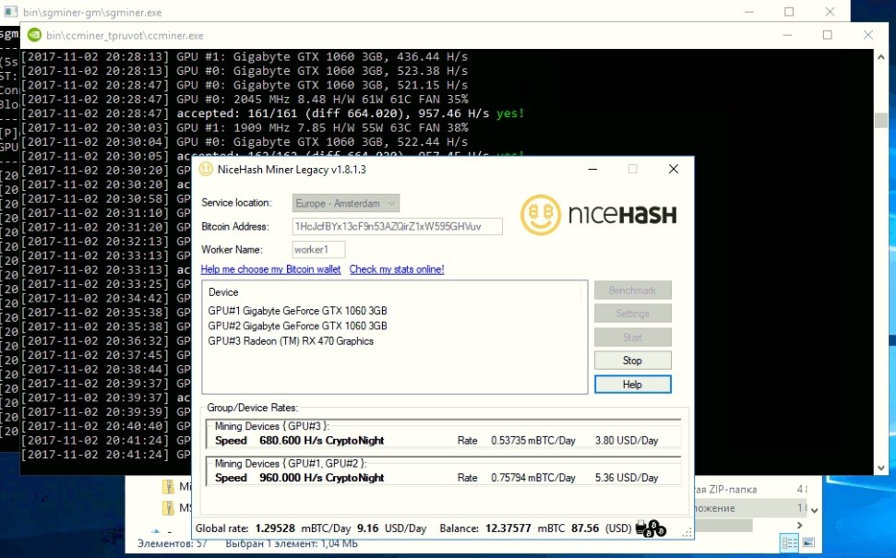Image resolution: width=896 pixels, height=558 pixels.
Task: Close the NiceHash Miner Legacy window
Action: click(673, 169)
